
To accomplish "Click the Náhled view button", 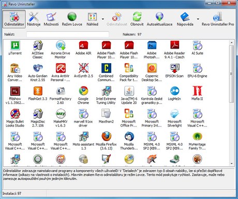I will [x=92, y=19].
